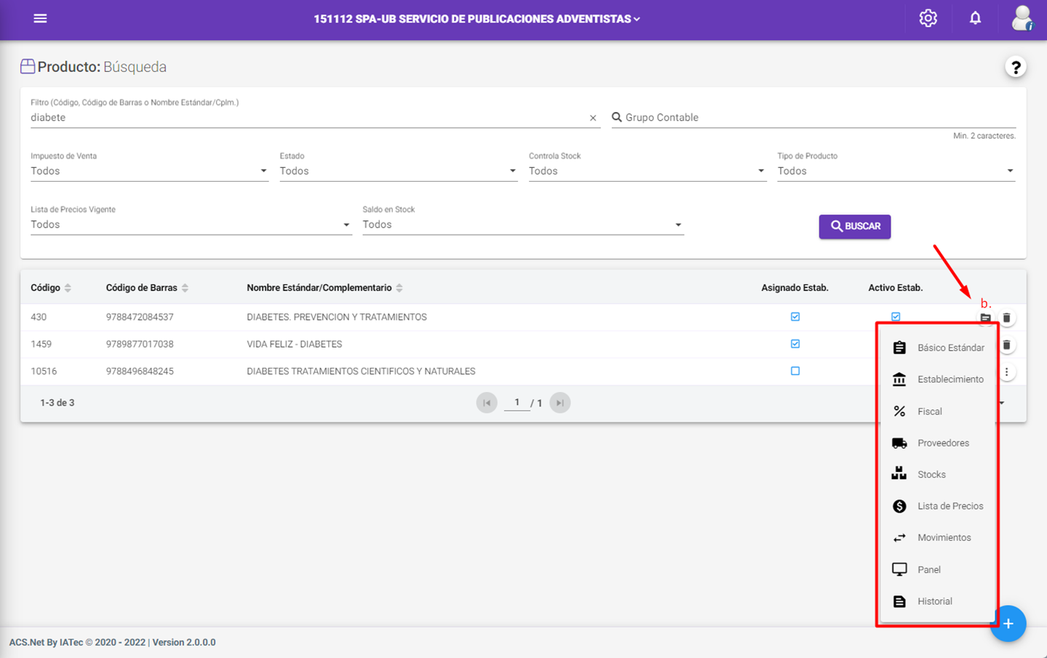Click product code 10516
The height and width of the screenshot is (658, 1047).
(44, 371)
